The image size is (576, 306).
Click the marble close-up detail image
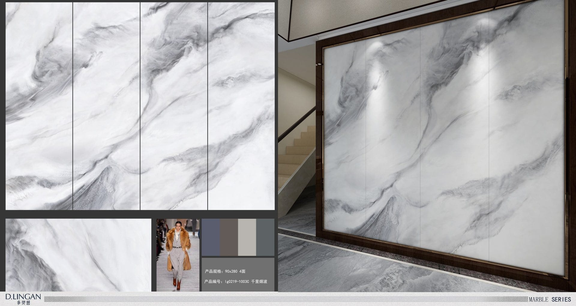pos(78,255)
